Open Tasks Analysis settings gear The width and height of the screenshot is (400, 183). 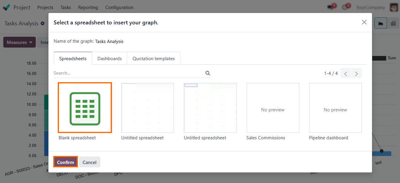(43, 23)
